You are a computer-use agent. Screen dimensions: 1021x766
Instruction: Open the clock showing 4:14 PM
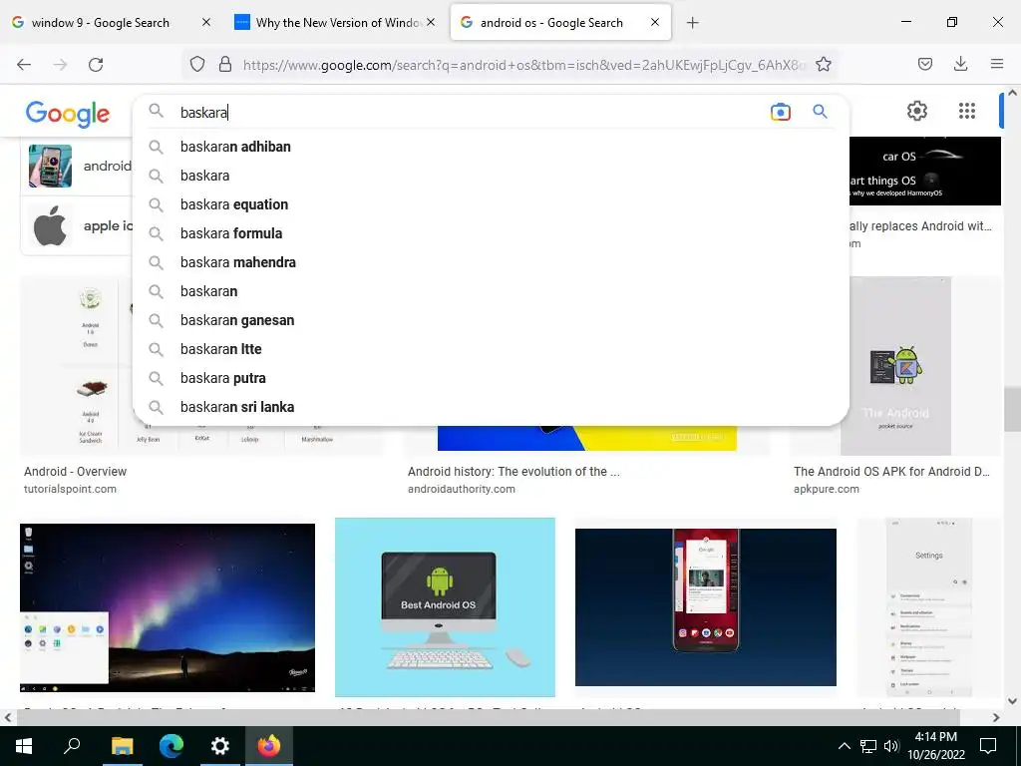tap(935, 746)
